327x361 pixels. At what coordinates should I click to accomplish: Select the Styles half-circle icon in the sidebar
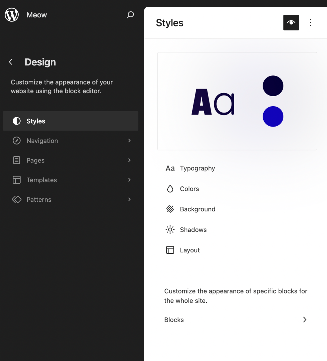coord(17,121)
